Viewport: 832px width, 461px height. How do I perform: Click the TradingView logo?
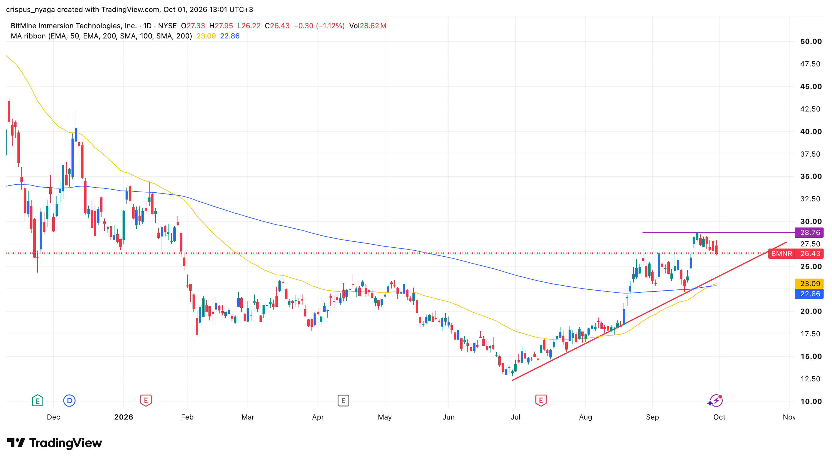tap(55, 443)
